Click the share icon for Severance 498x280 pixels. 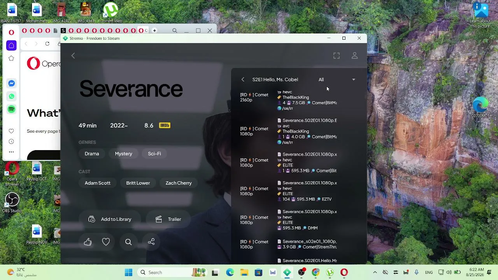pyautogui.click(x=151, y=242)
